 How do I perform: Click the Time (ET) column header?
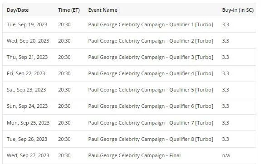pos(69,10)
